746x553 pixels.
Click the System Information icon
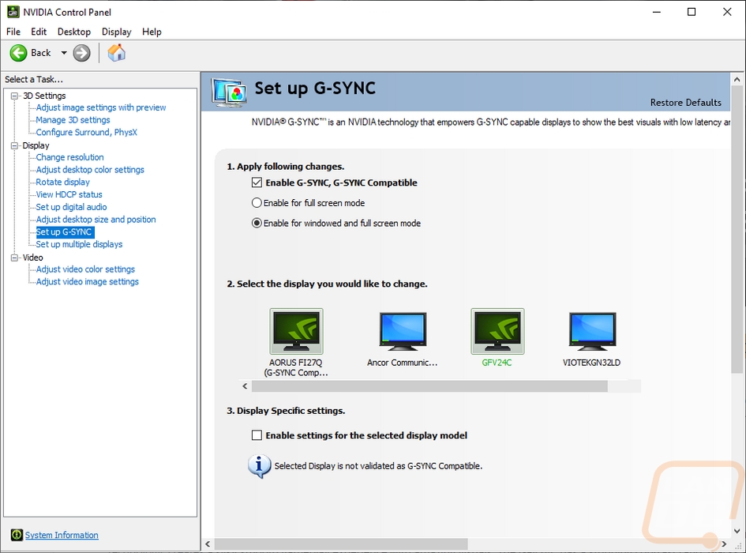click(x=17, y=535)
